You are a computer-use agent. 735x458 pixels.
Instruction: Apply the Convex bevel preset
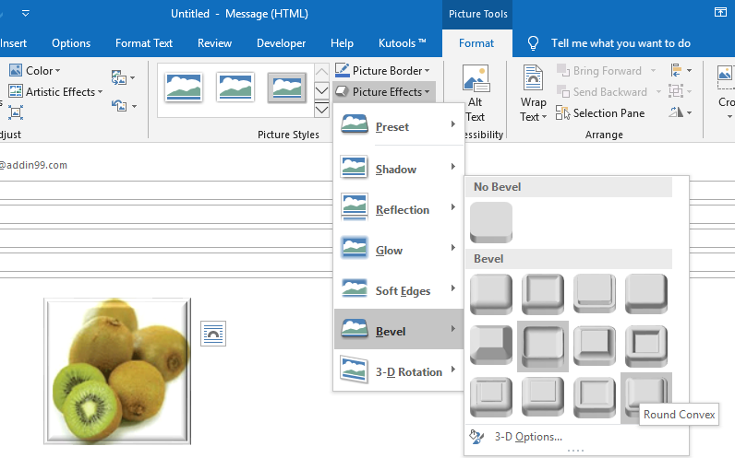(595, 346)
